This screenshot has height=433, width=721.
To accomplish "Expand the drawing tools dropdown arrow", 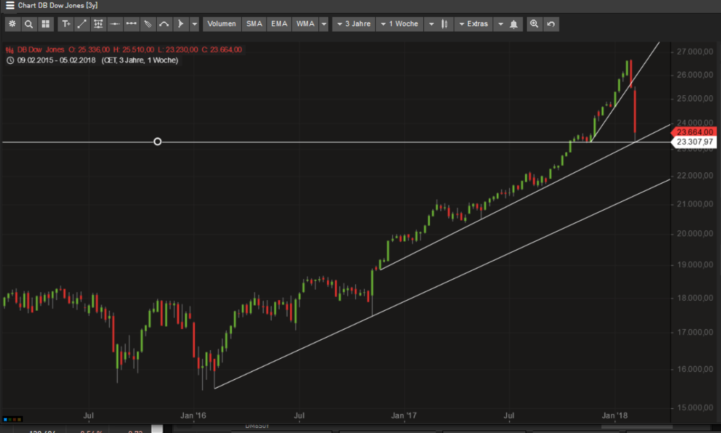I will click(195, 24).
